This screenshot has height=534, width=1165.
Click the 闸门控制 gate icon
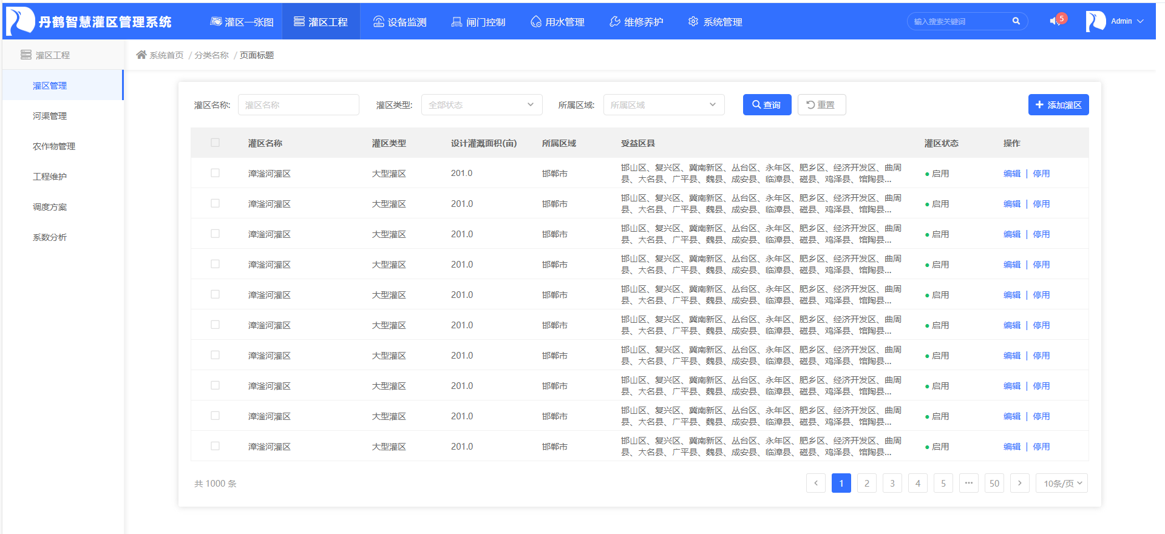click(457, 21)
